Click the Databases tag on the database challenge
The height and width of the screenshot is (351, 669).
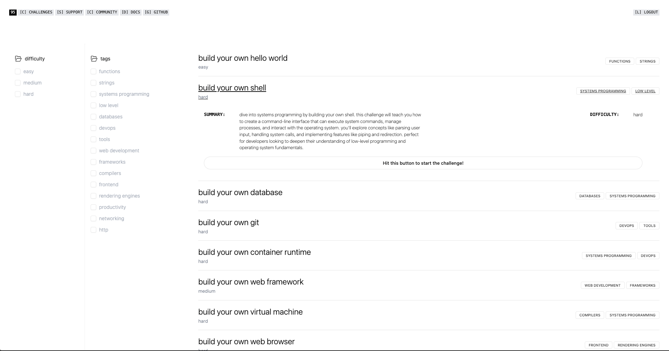[590, 196]
